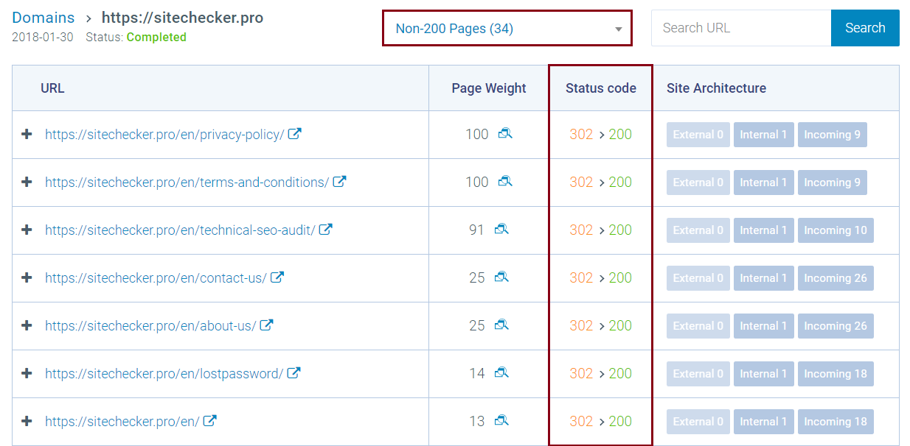Inspect page weight icon in privacy-policy row
910x446 pixels.
(x=505, y=133)
